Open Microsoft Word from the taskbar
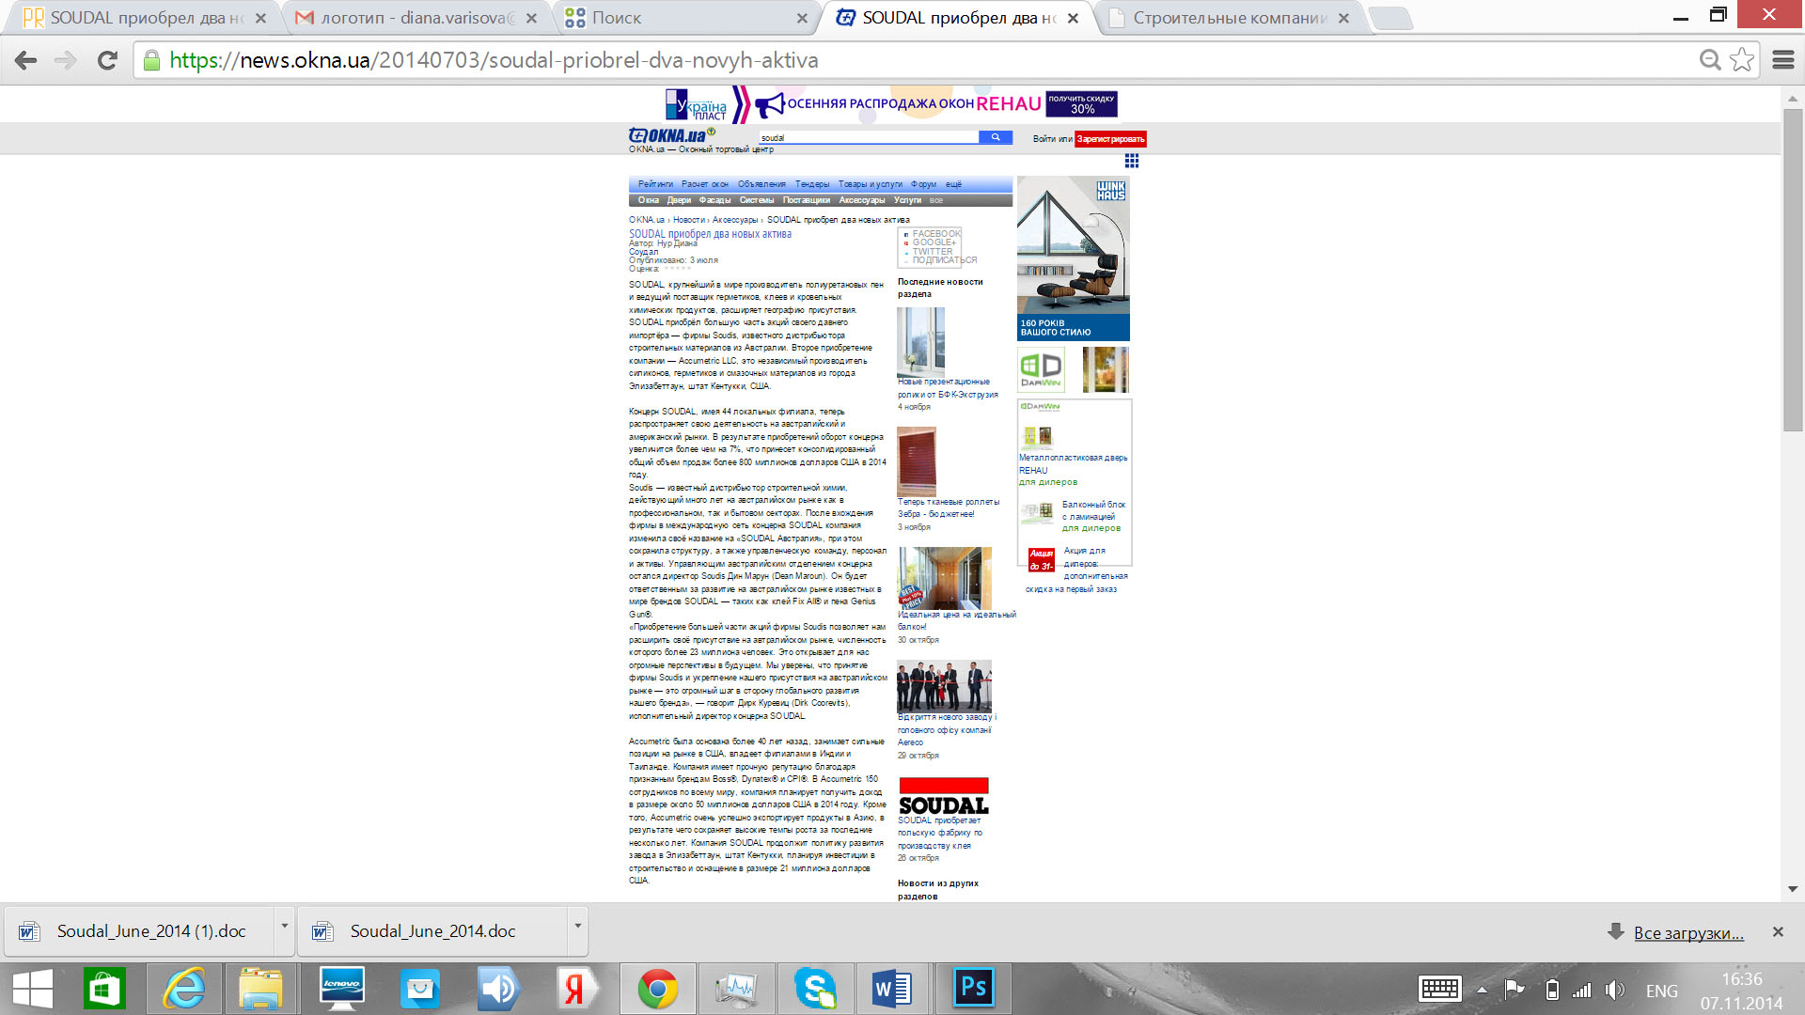This screenshot has height=1015, width=1805. point(892,989)
